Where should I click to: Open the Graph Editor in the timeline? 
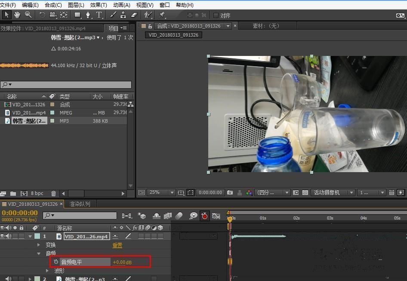(216, 216)
